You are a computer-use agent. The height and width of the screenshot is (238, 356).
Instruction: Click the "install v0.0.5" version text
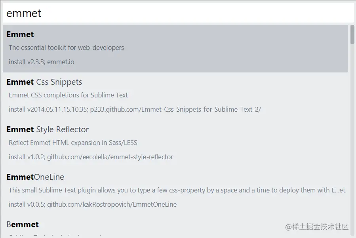pyautogui.click(x=26, y=204)
